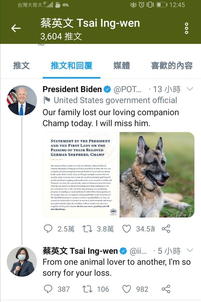Expand options arrow on Biden's tweet
Viewport: 201px width, 302px height.
[x=190, y=89]
